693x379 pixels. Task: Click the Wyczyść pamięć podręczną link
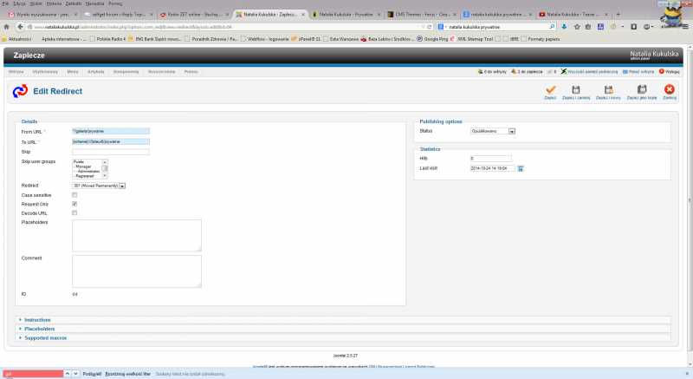click(x=593, y=71)
